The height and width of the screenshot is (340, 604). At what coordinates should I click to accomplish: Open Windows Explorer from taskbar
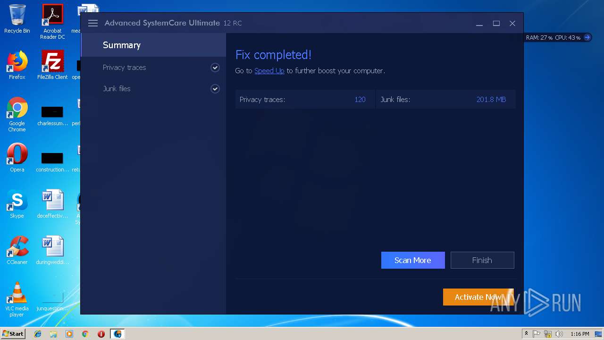[x=53, y=334]
